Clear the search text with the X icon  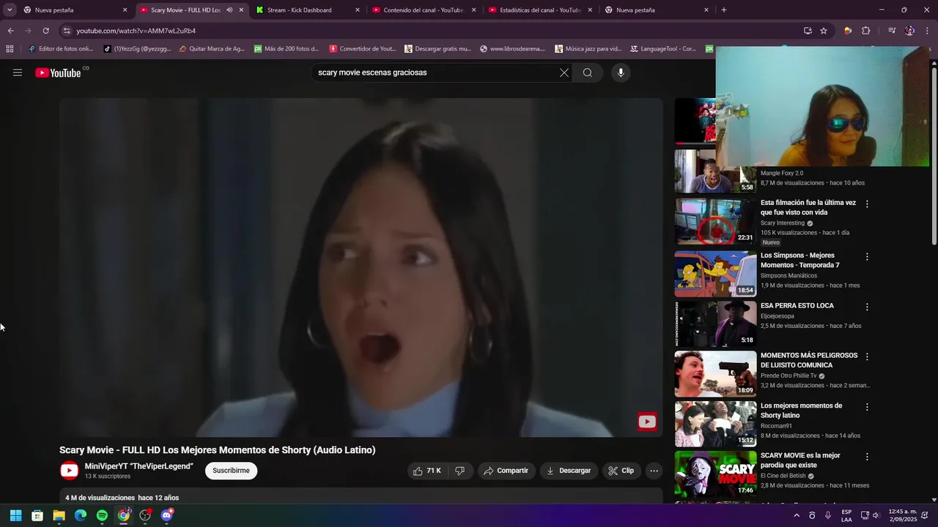click(x=564, y=72)
